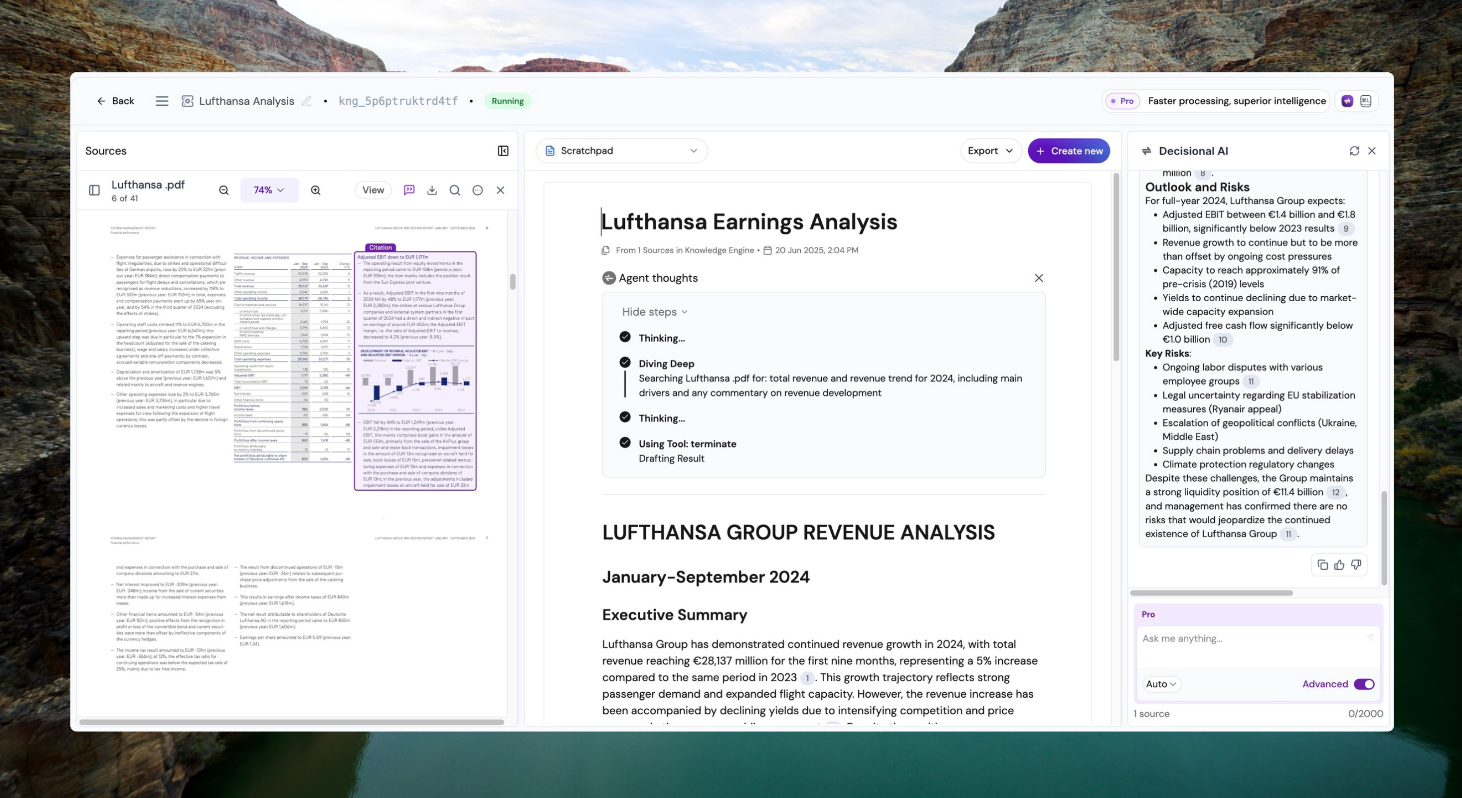Click citation 1 in Executive Summary
Screen dimensions: 1462x798
pyautogui.click(x=807, y=678)
